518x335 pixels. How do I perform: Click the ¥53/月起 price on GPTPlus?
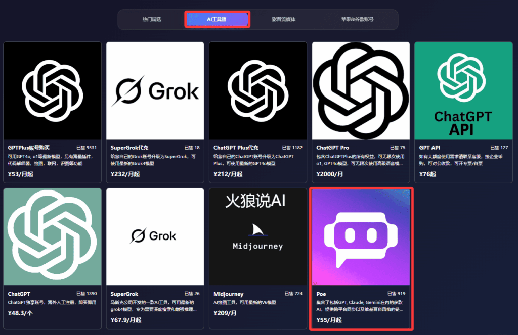click(22, 174)
